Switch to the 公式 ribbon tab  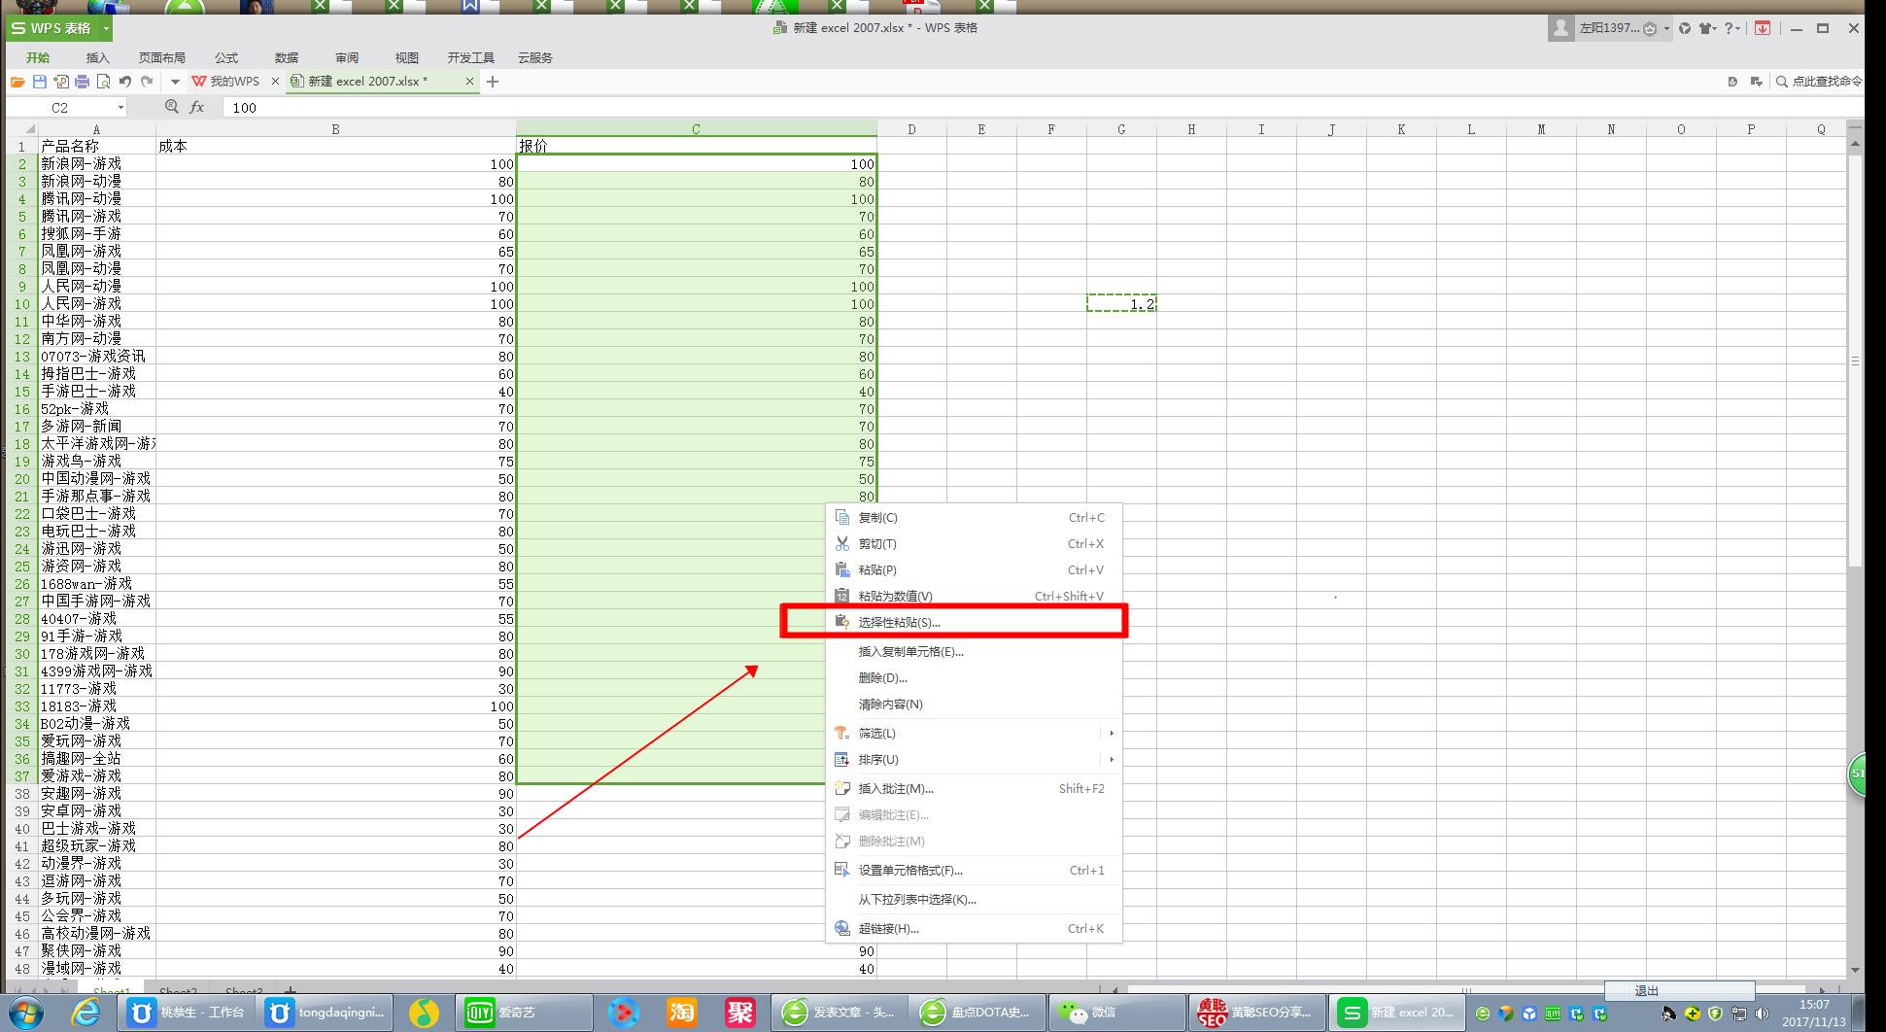tap(226, 57)
